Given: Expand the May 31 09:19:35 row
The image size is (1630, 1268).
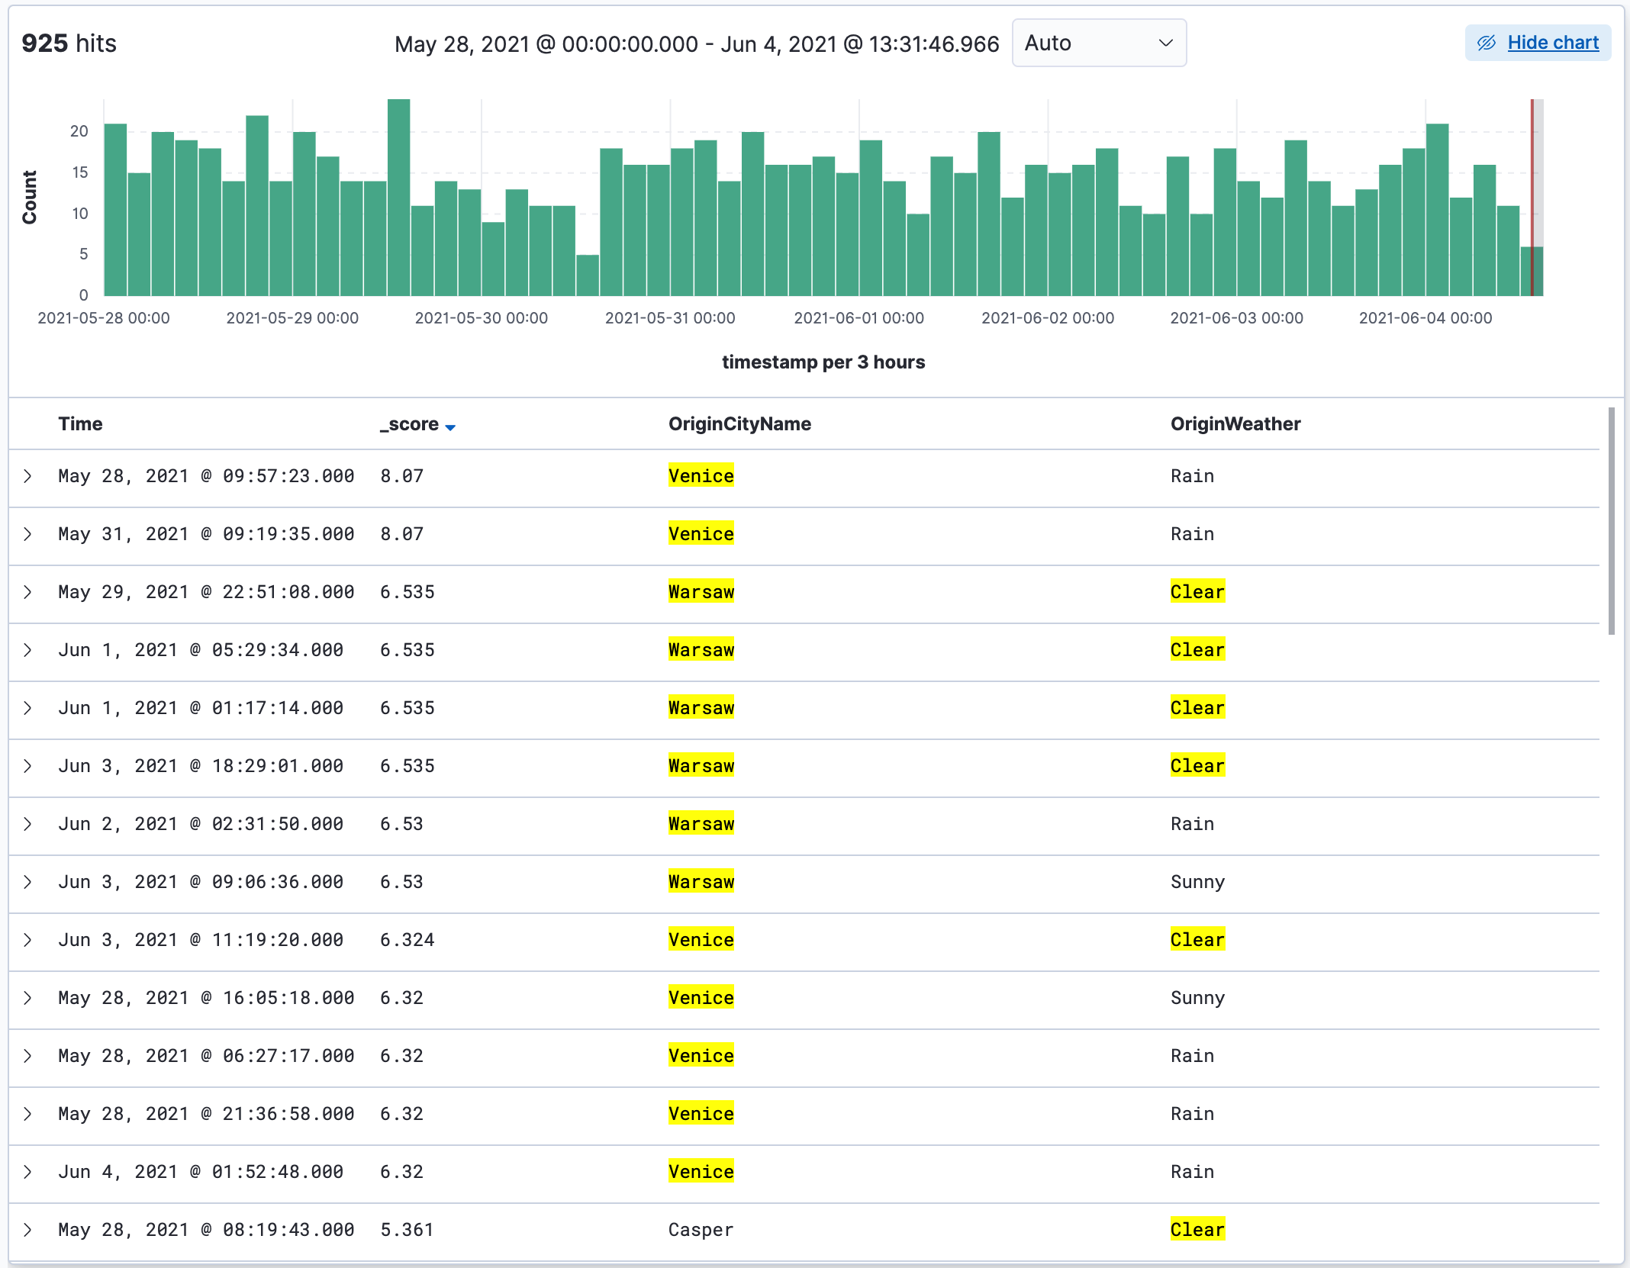Looking at the screenshot, I should 28,534.
